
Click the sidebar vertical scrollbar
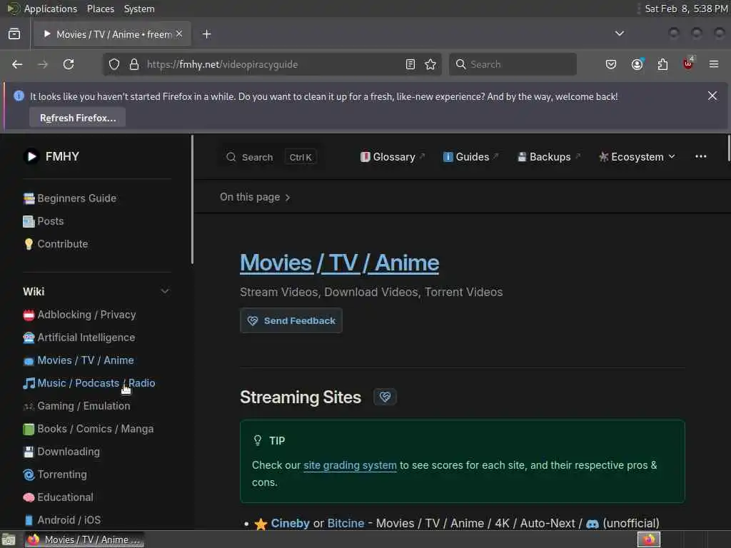[x=192, y=200]
